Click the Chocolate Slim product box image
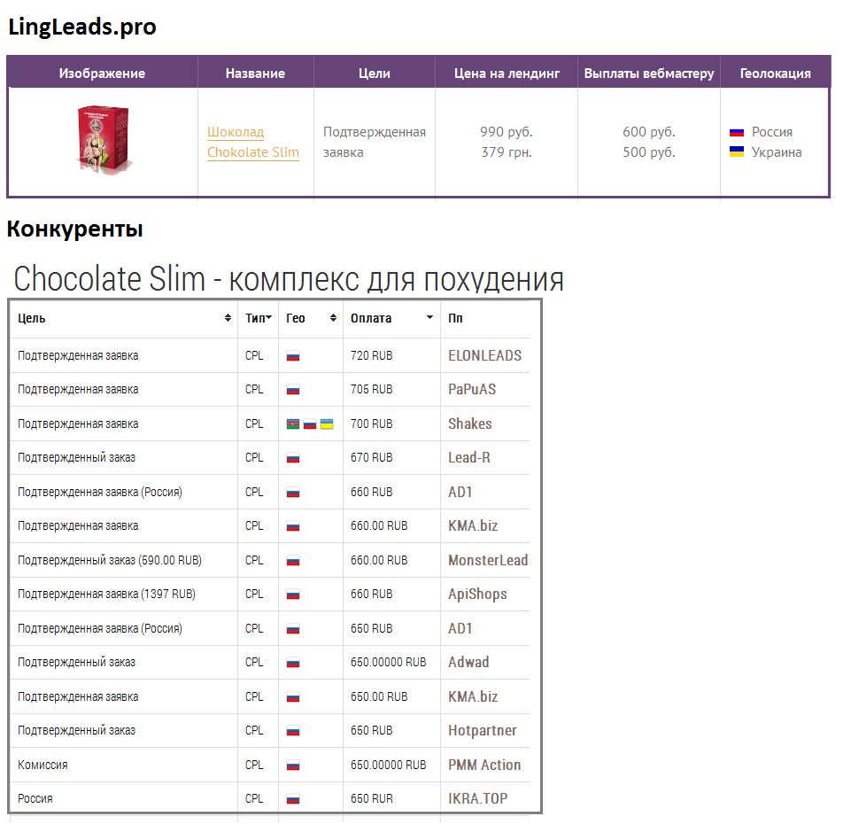The width and height of the screenshot is (843, 824). (103, 140)
